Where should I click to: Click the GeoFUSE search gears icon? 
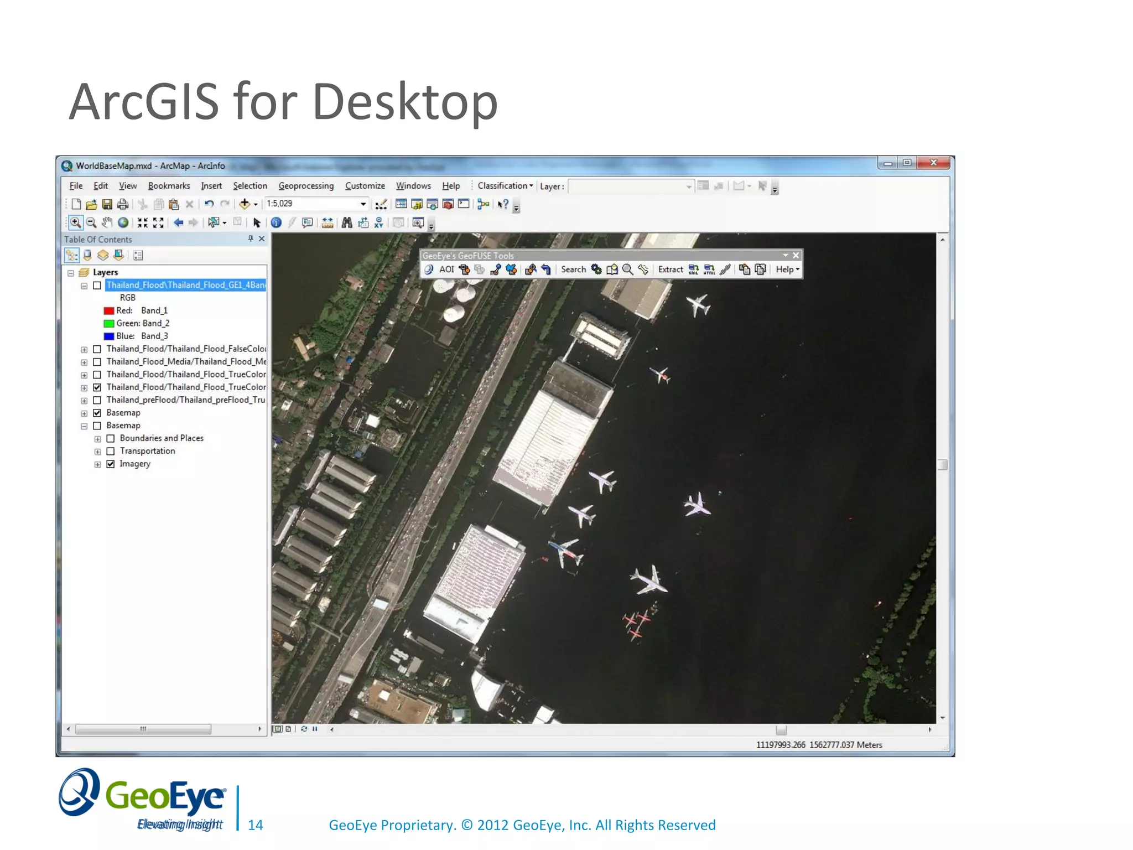pos(596,269)
